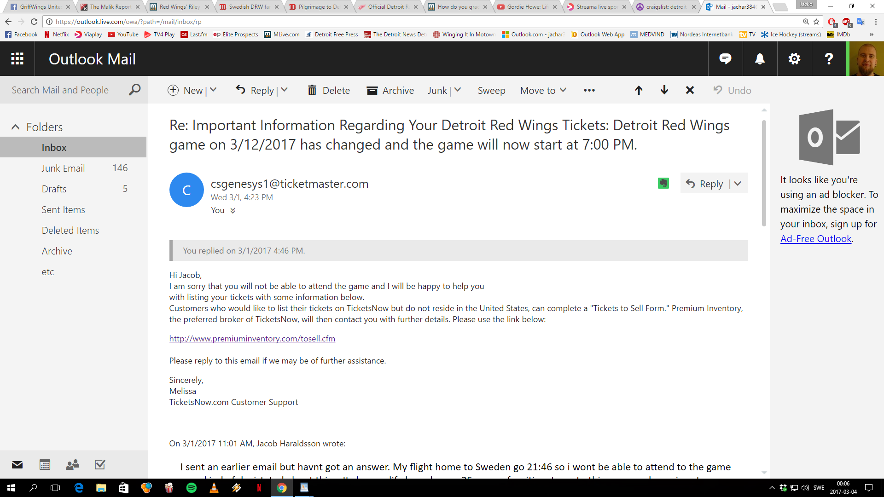Open the Office app launcher grid
884x497 pixels.
coord(17,58)
